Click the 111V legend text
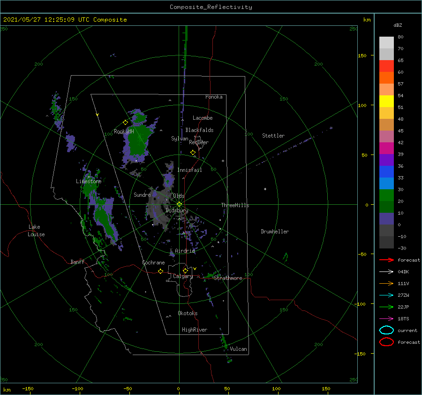 tap(403, 283)
